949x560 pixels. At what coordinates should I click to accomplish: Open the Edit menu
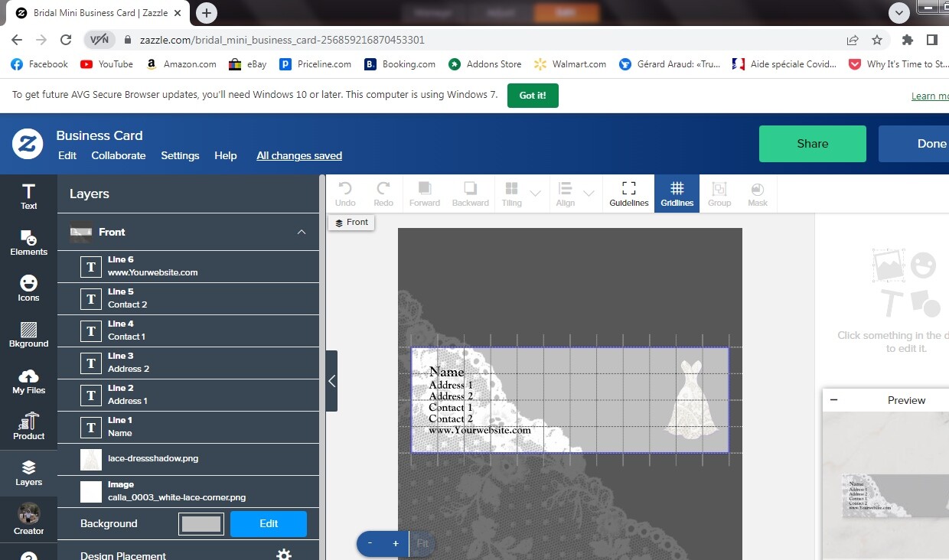67,155
